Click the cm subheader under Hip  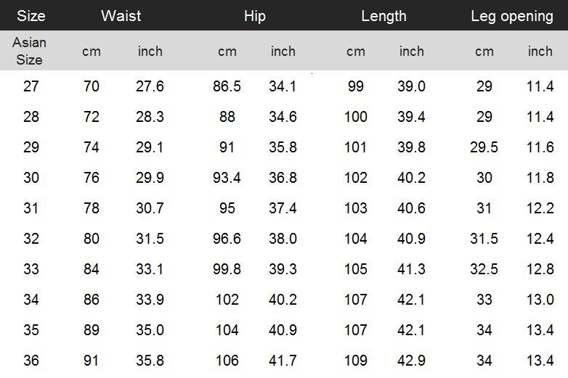coord(227,51)
